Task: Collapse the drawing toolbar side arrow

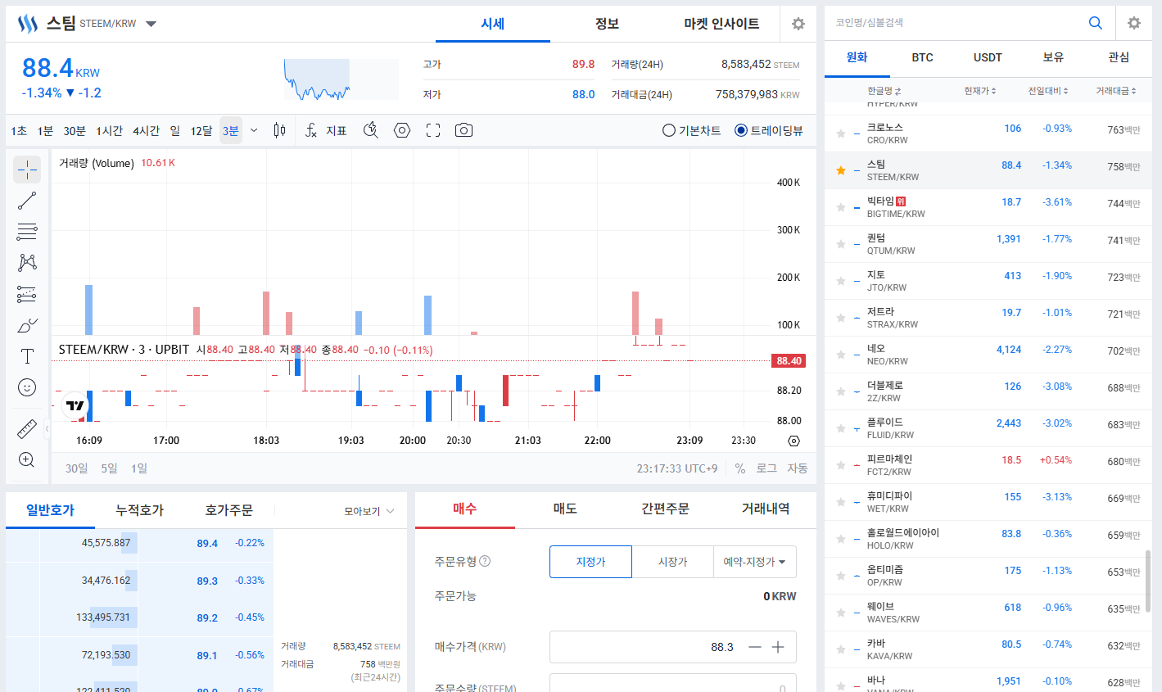Action: pos(47,428)
